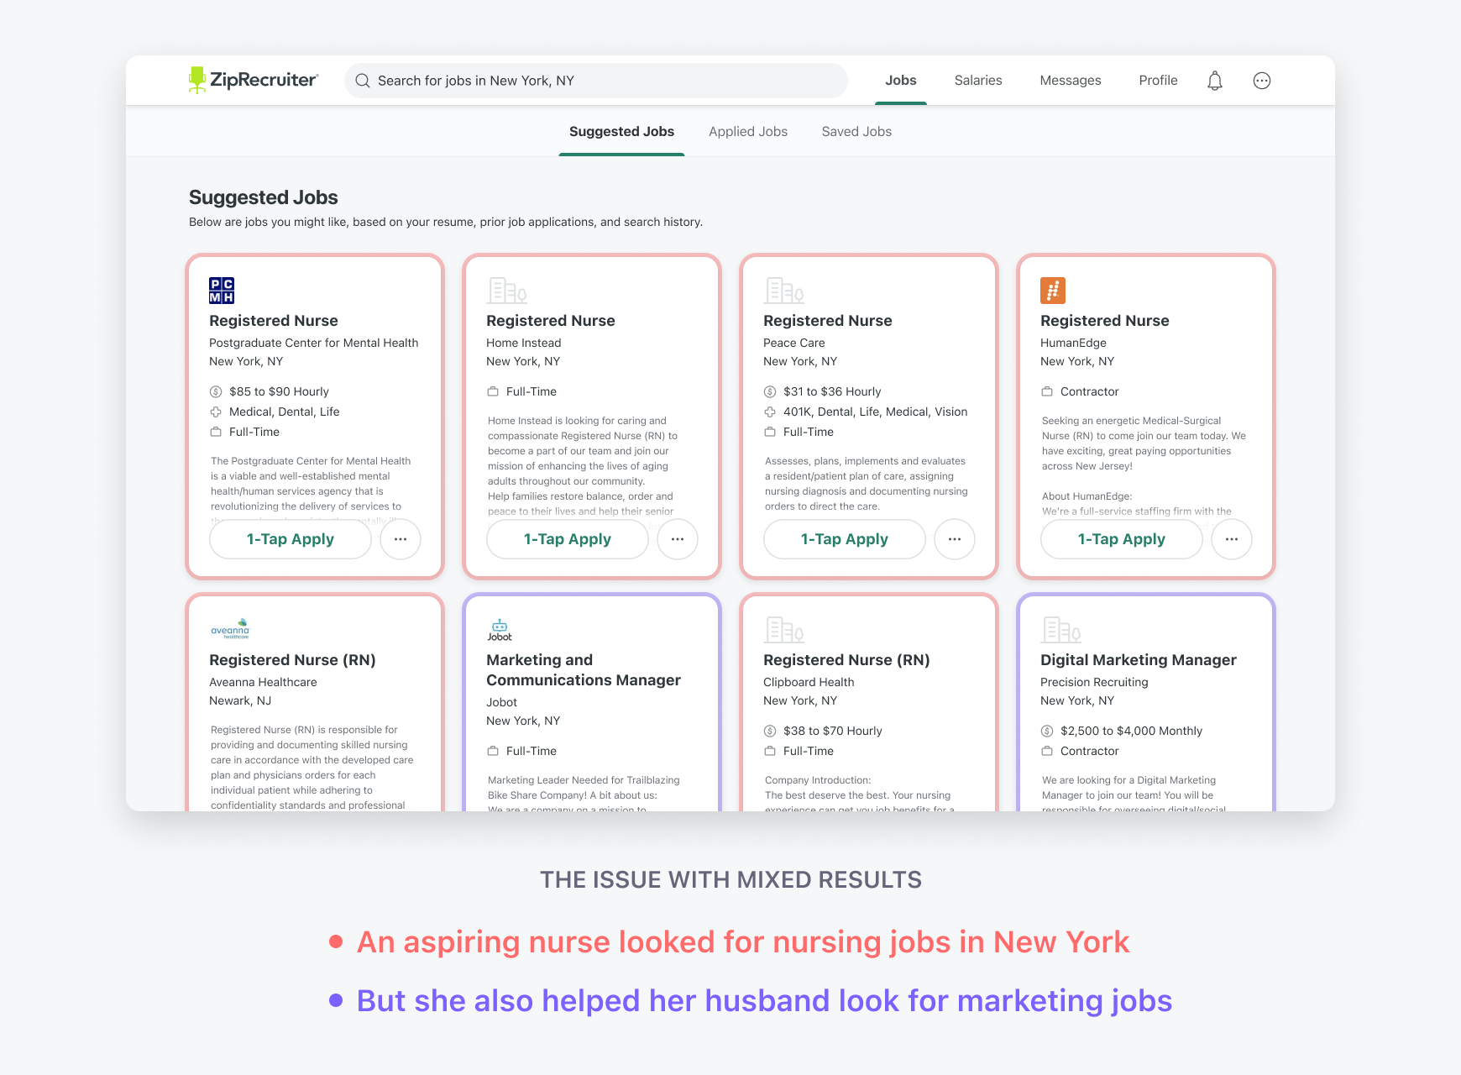
Task: Click 1-Tap Apply for Home Instead job
Action: (x=568, y=539)
